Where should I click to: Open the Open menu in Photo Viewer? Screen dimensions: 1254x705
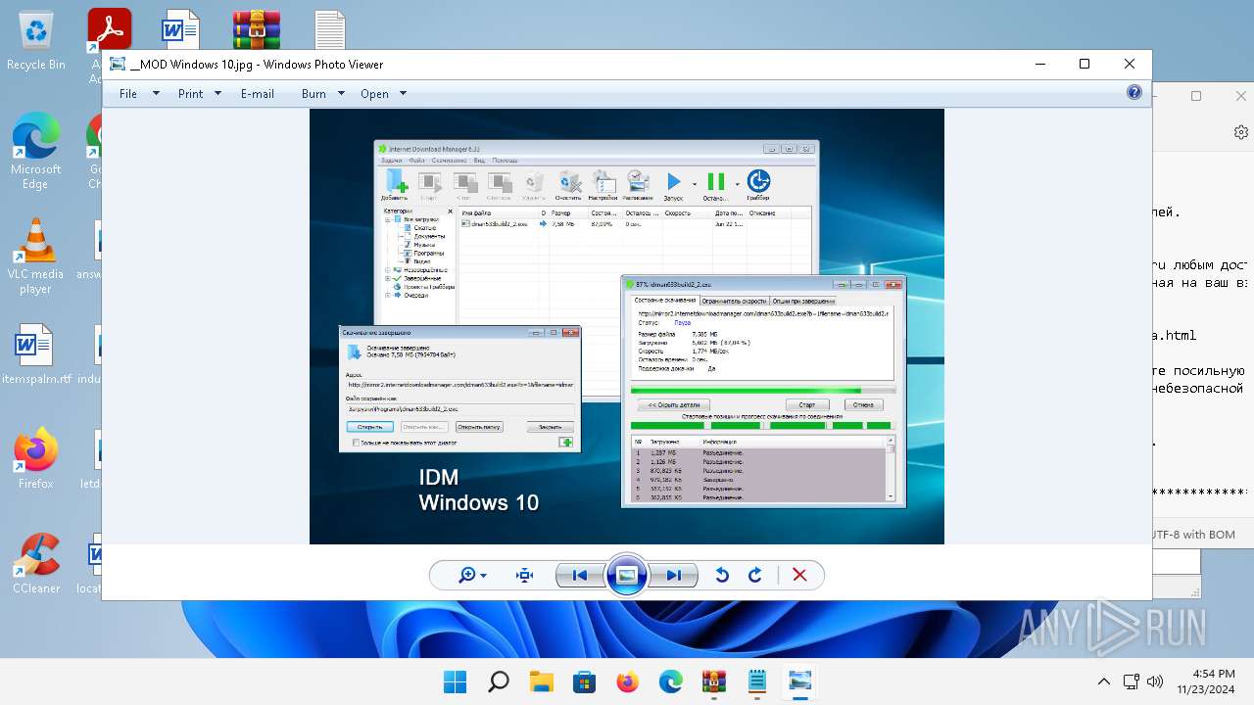(x=383, y=94)
